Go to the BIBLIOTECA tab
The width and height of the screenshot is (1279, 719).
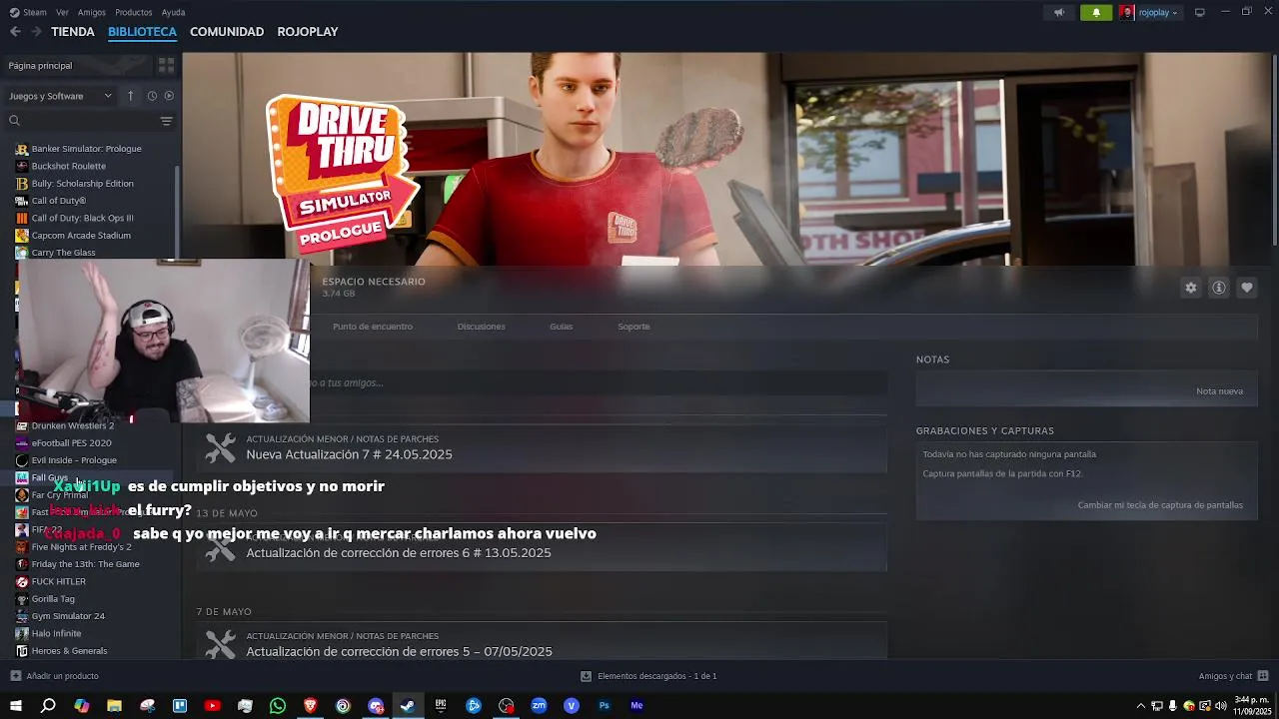(x=142, y=32)
